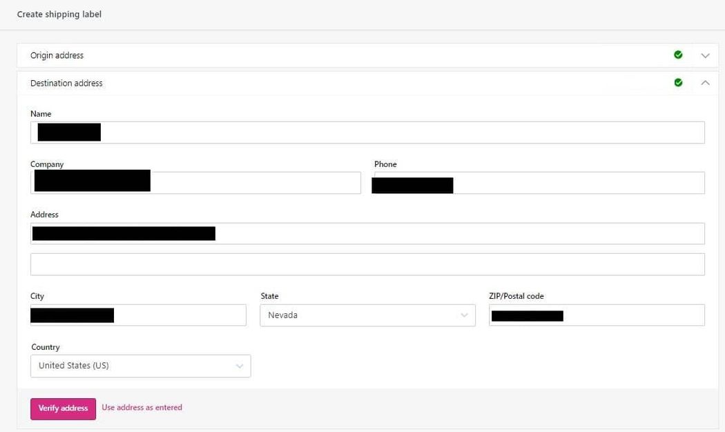Focus the empty second Address line field
The height and width of the screenshot is (432, 725).
[x=367, y=264]
